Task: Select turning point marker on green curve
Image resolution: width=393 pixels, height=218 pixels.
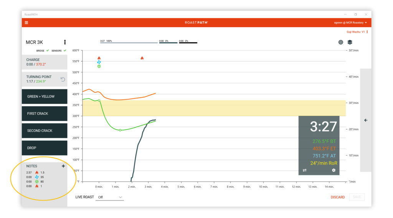Action: point(120,130)
